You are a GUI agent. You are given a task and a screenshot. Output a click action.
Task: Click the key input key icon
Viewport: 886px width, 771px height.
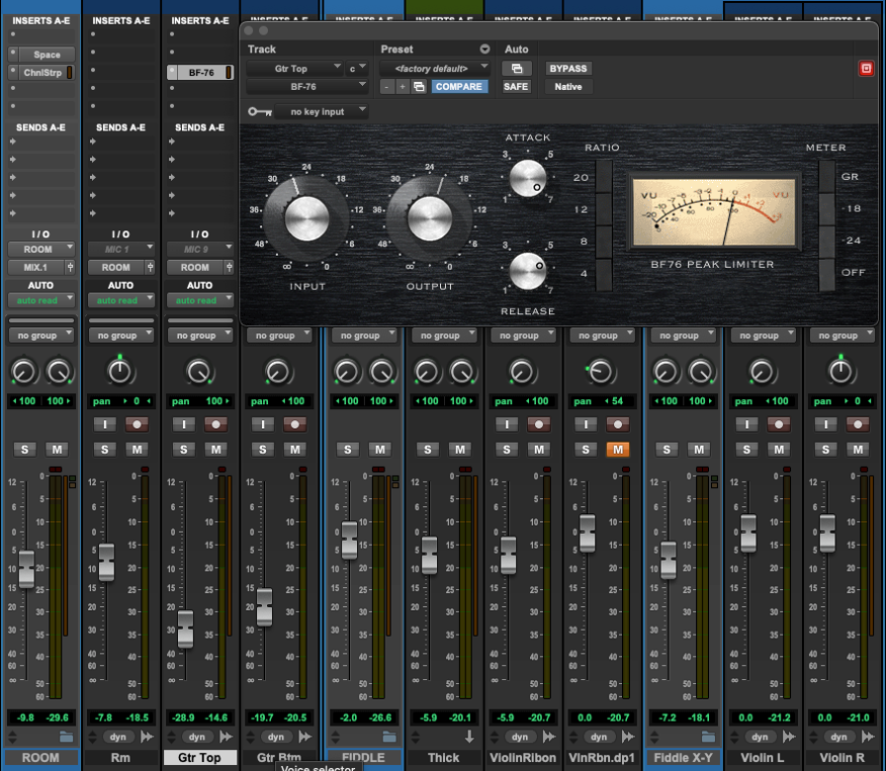pyautogui.click(x=260, y=112)
